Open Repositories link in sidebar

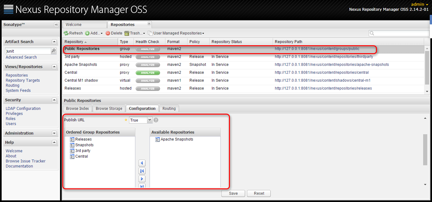17,75
